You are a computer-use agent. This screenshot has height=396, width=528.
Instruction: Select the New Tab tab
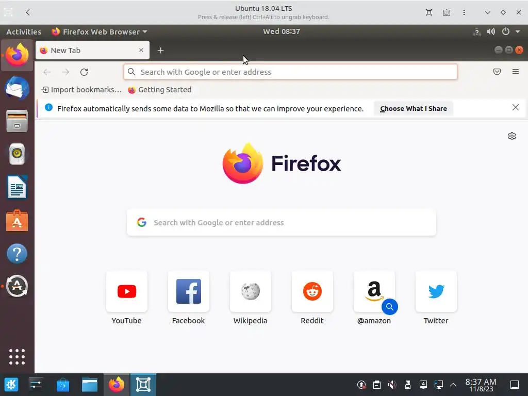92,51
